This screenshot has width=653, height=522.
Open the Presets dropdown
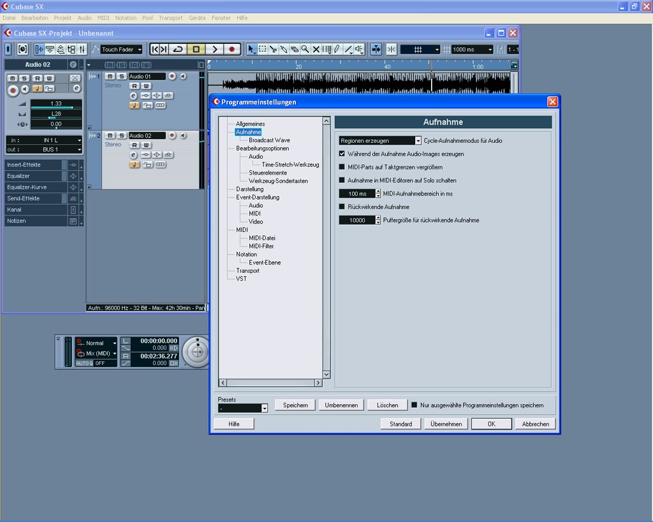pos(243,409)
